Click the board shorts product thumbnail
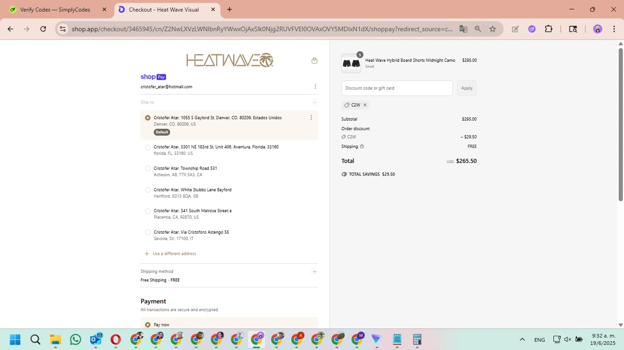 351,63
